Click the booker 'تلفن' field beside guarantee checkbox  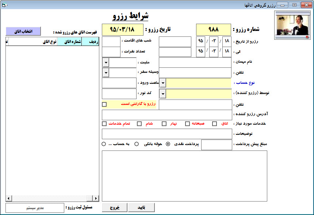pos(195,105)
